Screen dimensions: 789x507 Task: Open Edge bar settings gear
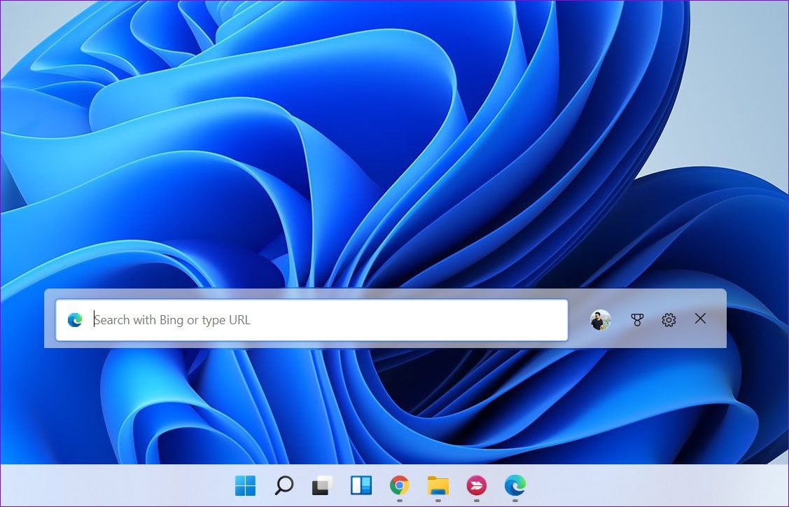(x=669, y=319)
